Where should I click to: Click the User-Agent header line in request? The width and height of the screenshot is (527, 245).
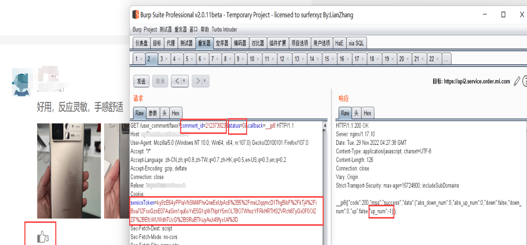pyautogui.click(x=219, y=143)
